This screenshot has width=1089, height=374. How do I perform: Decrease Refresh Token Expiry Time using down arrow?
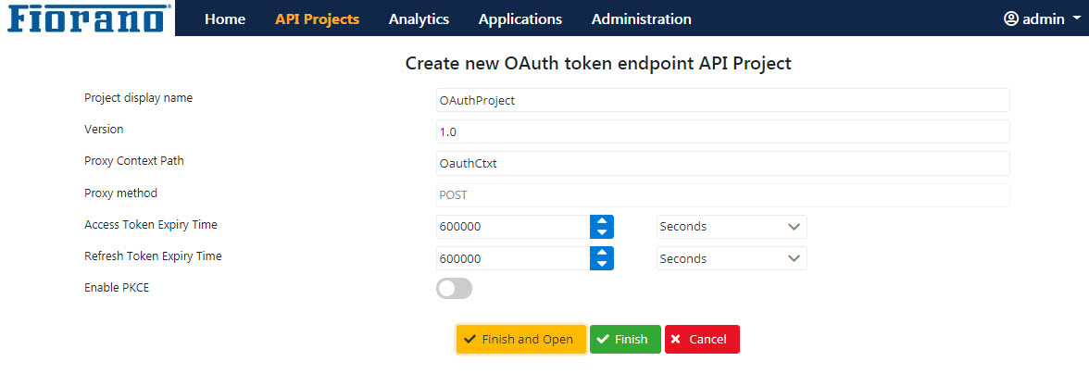tap(602, 265)
